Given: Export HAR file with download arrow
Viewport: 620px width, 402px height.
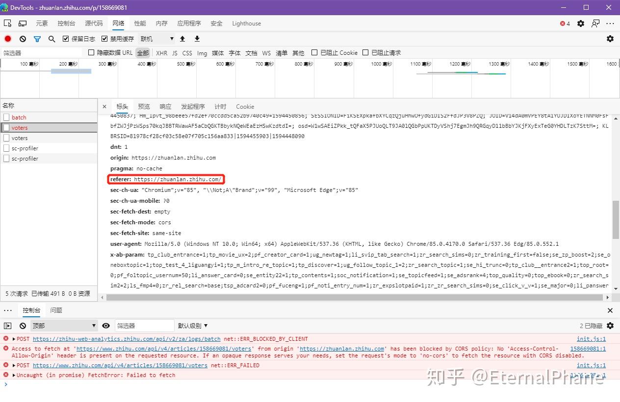Looking at the screenshot, I should tap(196, 38).
